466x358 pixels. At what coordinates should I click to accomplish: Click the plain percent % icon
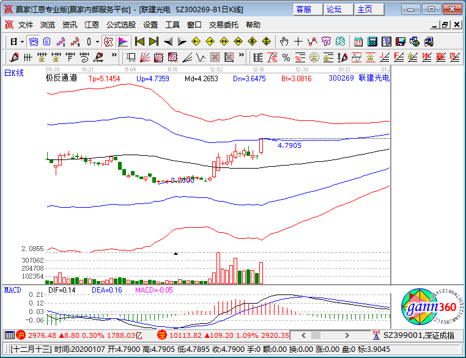click(286, 57)
